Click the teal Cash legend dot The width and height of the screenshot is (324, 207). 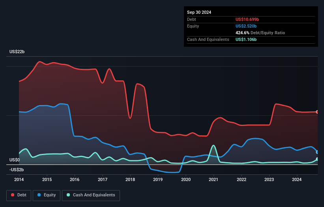(x=68, y=195)
